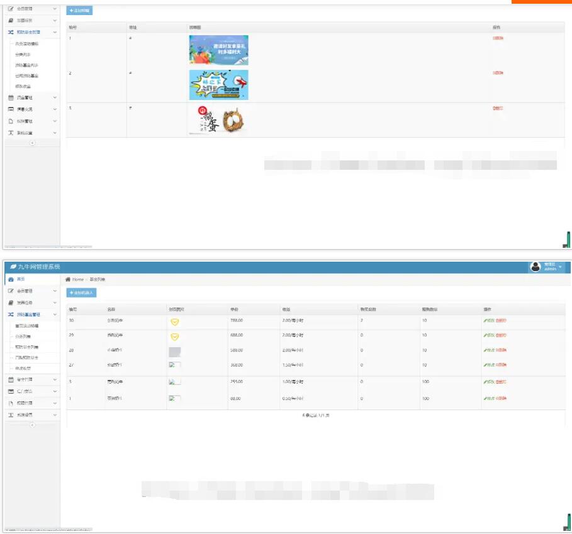This screenshot has height=534, width=572.
Task: Open the blue invite-friends banner thumbnail
Action: (218, 50)
